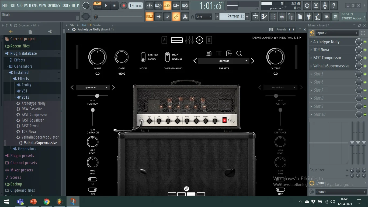
Task: Open the audio editor scissors icon
Action: [316, 5]
